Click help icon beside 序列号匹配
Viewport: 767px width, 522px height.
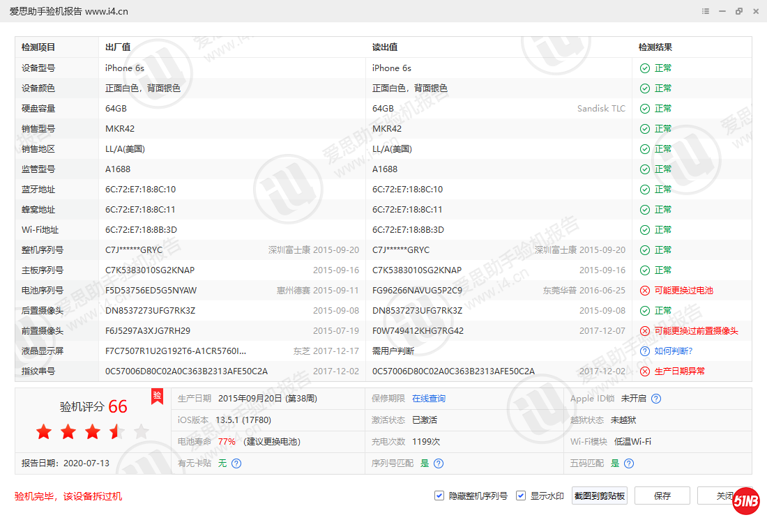tap(439, 463)
